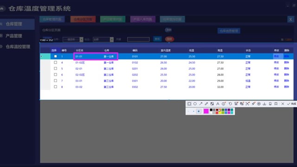Pick the arrow annotation tool

coord(200,104)
